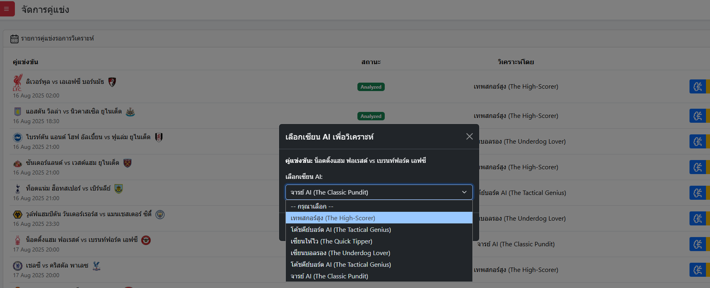
Task: Click the Manchester City crest
Action: 160,215
